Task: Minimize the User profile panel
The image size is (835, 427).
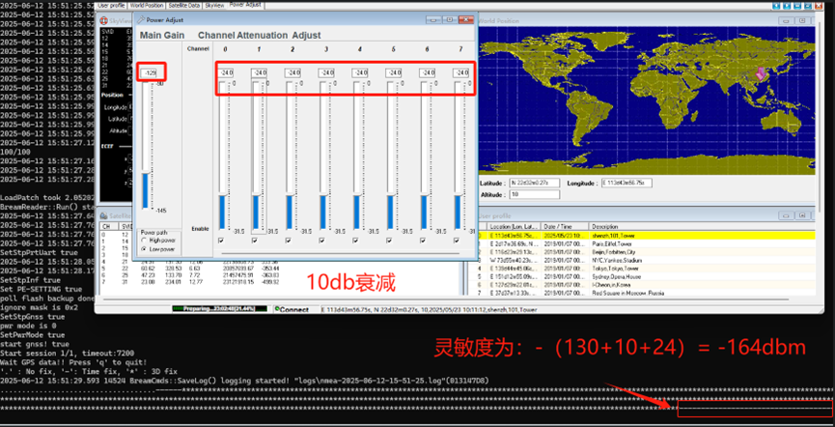Action: [x=788, y=215]
